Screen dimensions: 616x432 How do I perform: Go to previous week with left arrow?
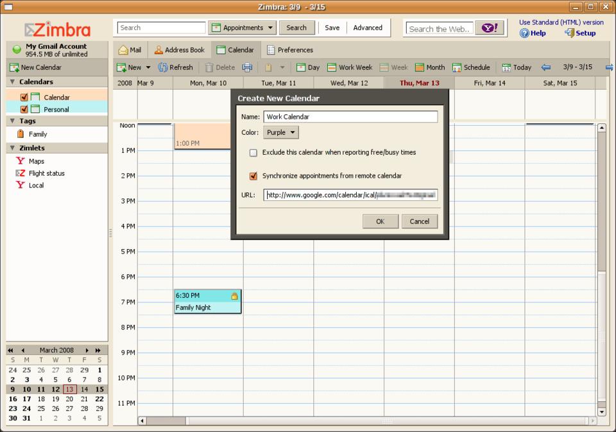coord(546,67)
